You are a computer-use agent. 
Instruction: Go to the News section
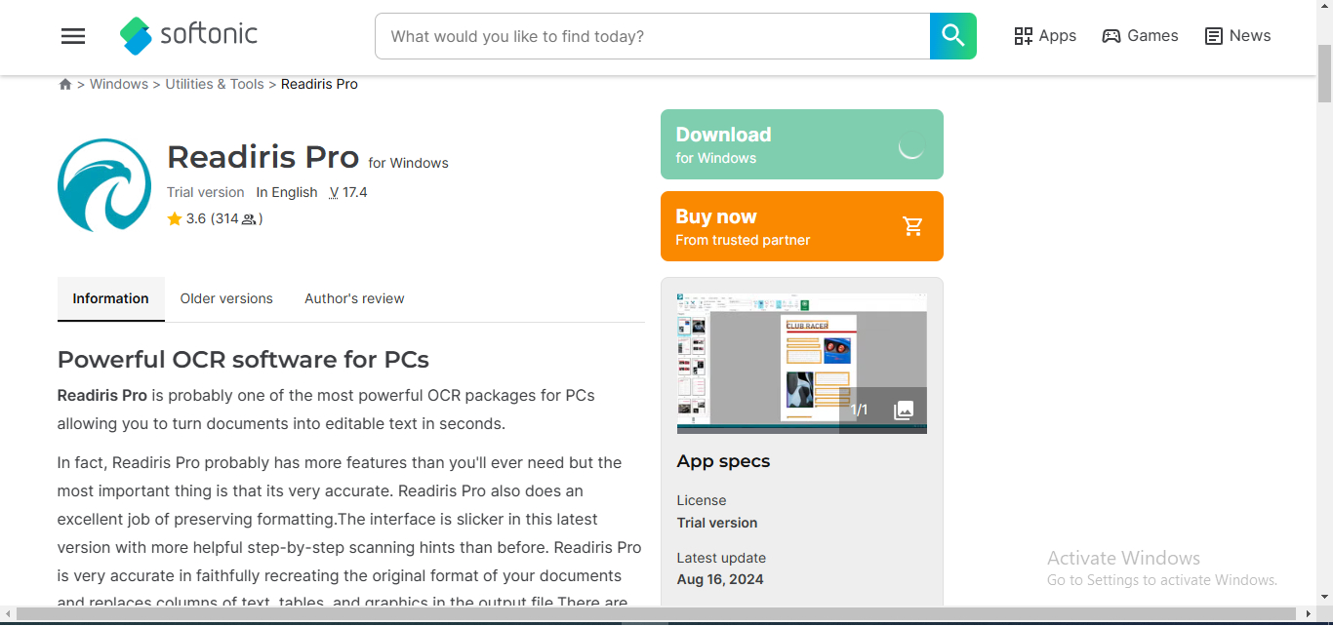tap(1237, 36)
